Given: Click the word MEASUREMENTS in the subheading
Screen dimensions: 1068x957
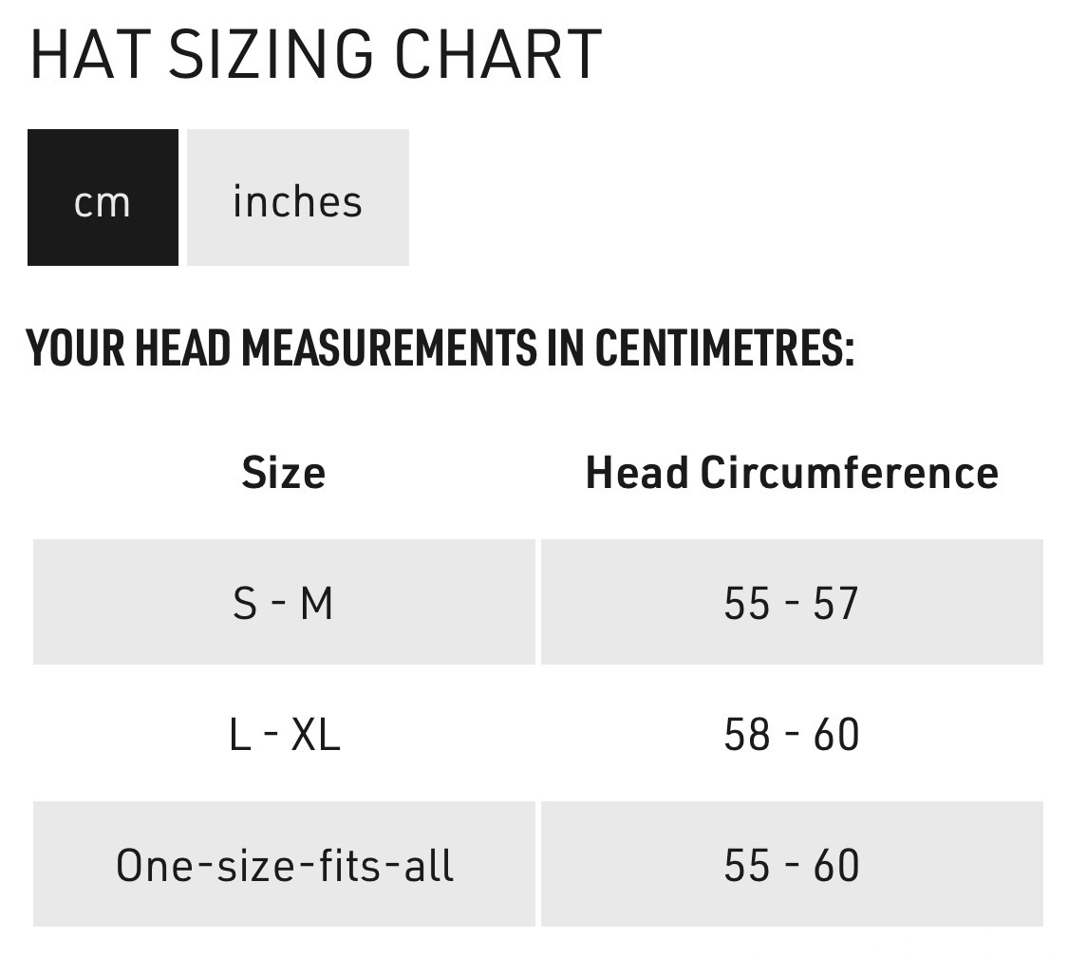Looking at the screenshot, I should click(x=387, y=348).
